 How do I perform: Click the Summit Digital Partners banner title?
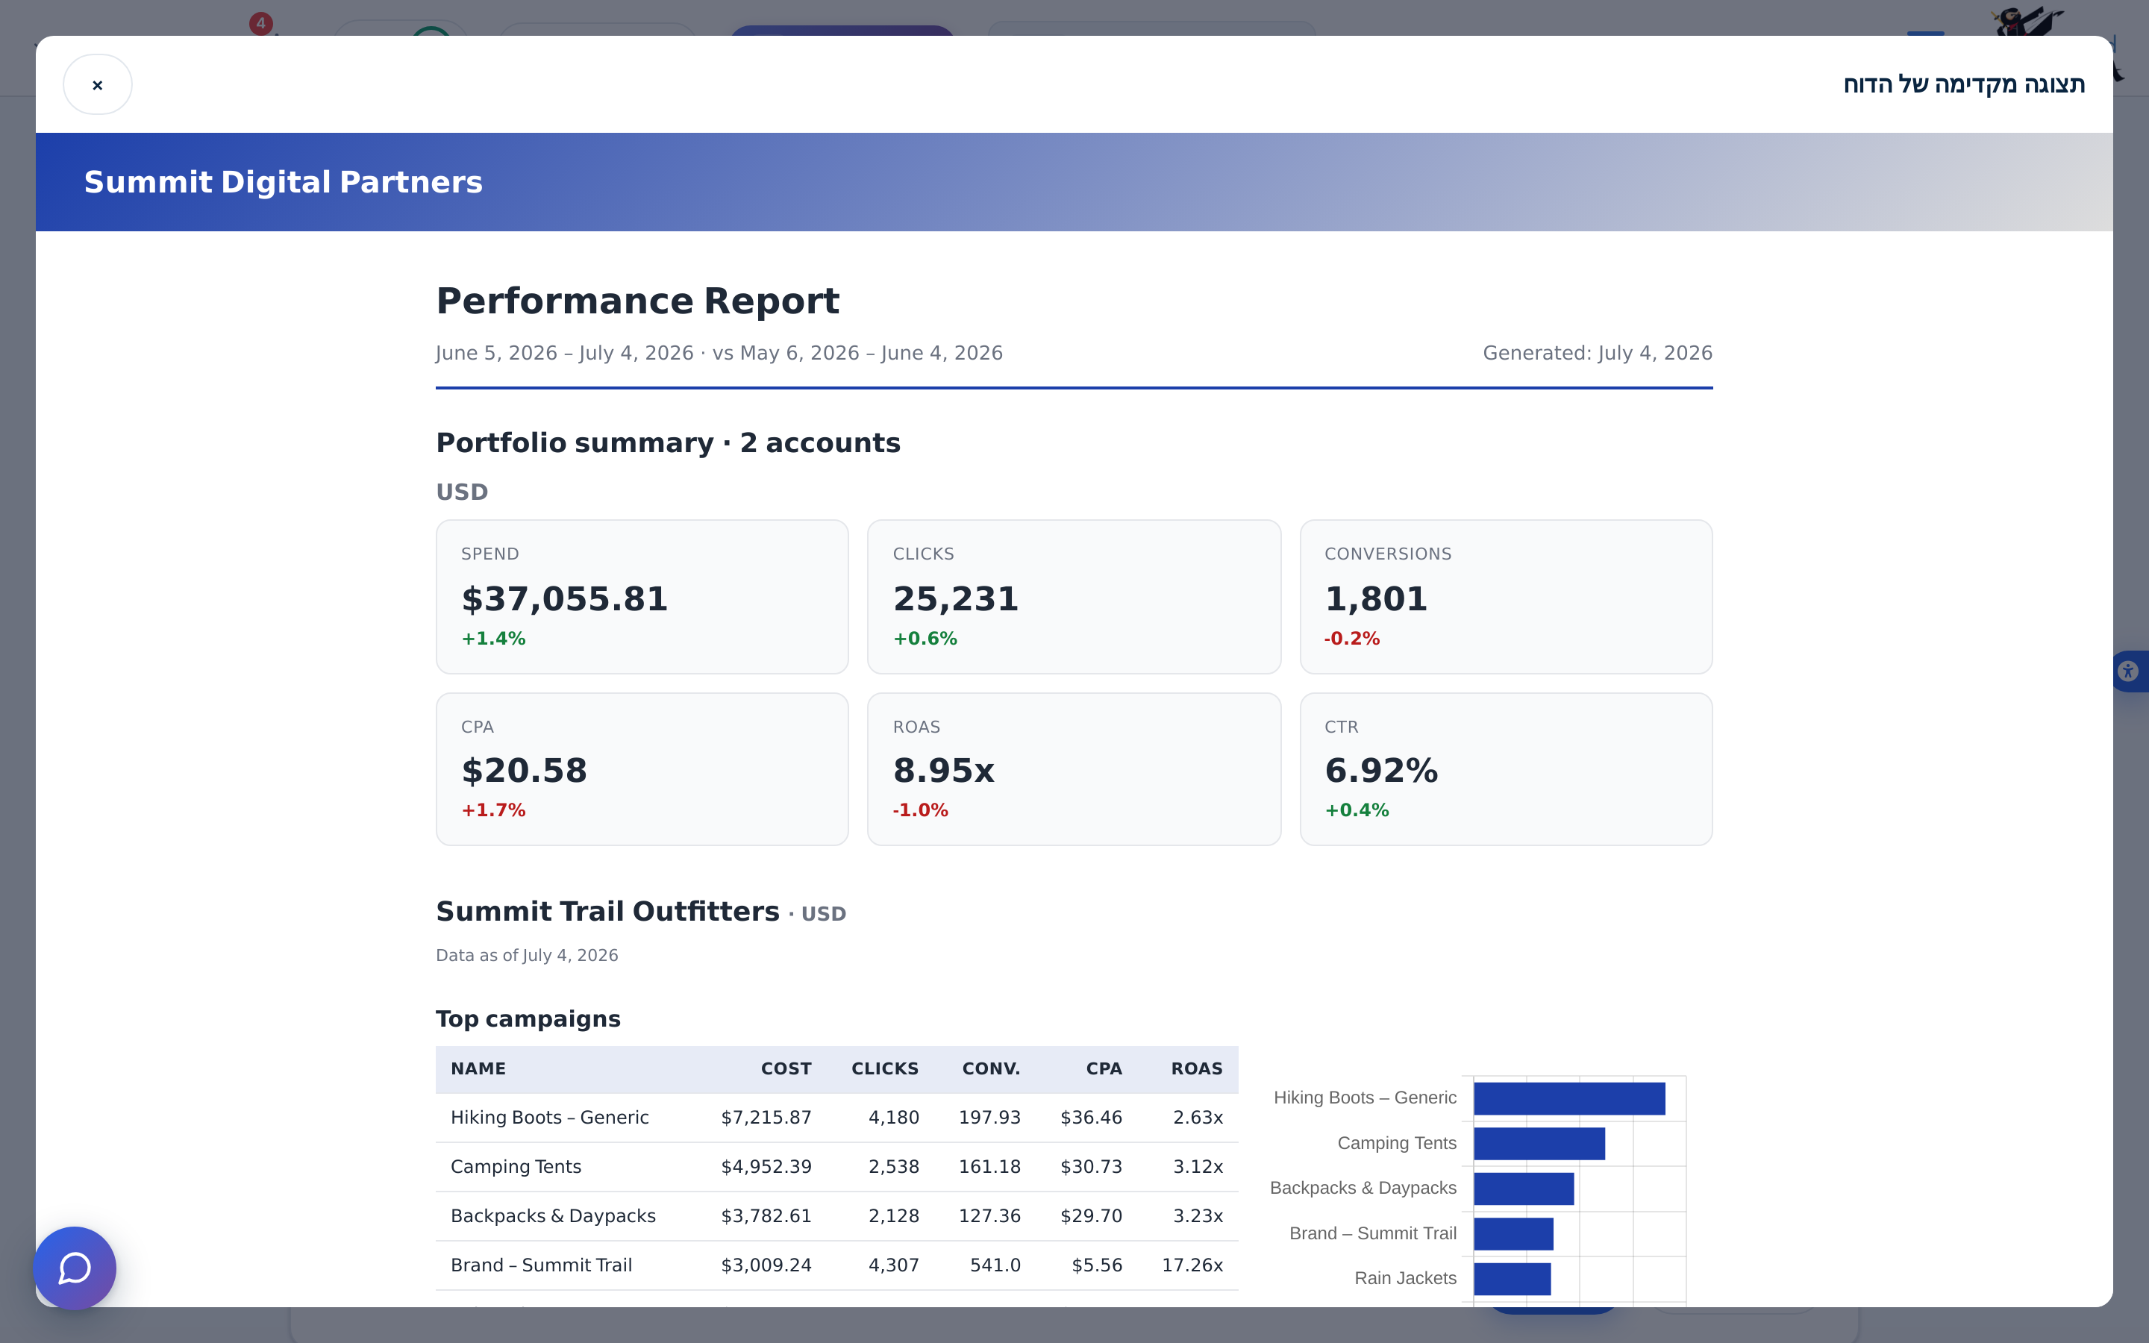click(284, 182)
